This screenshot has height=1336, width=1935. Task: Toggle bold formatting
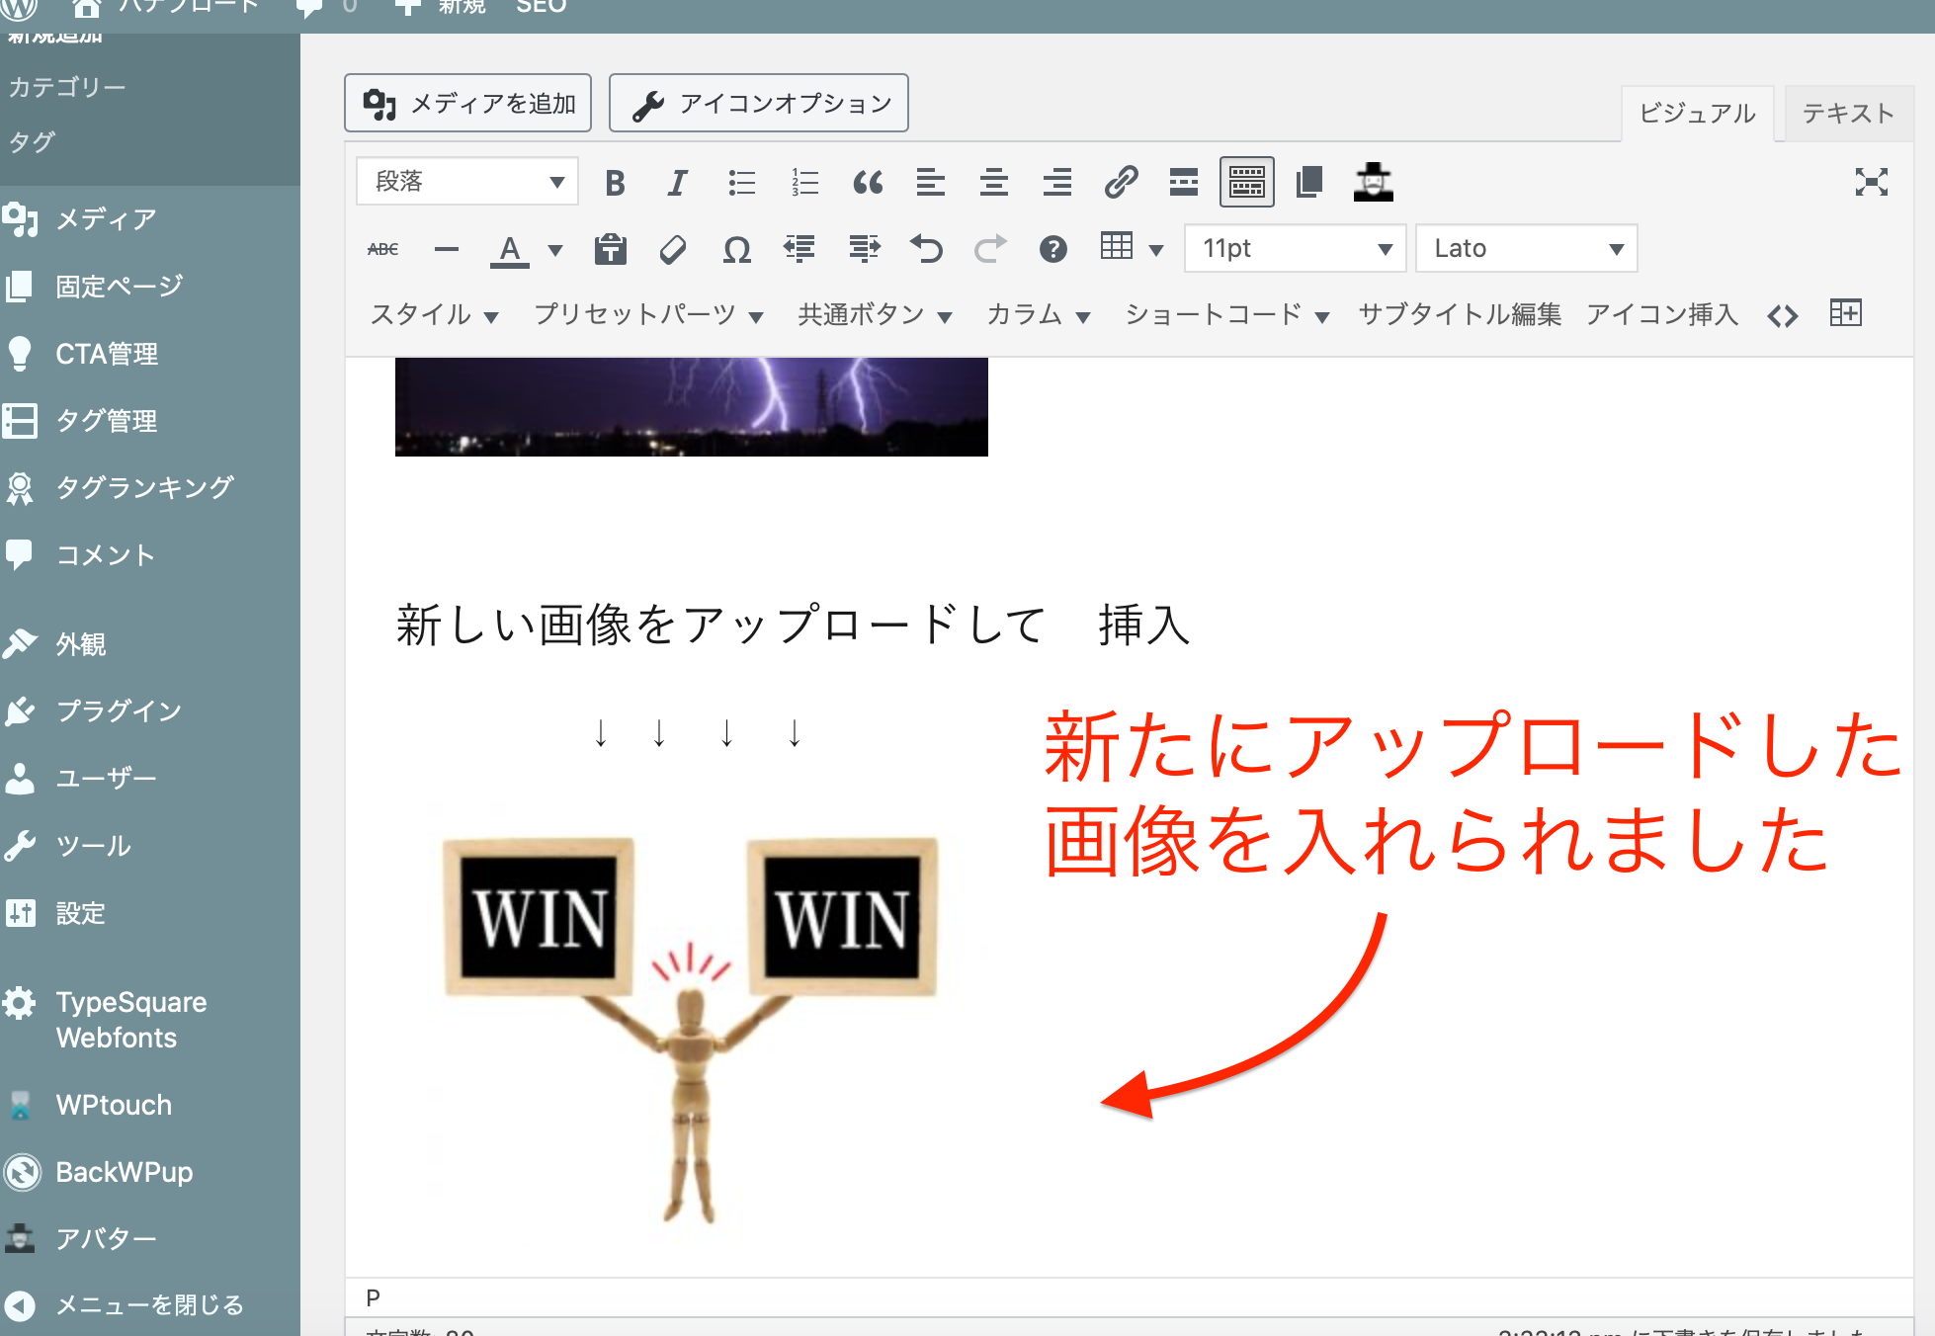[615, 183]
